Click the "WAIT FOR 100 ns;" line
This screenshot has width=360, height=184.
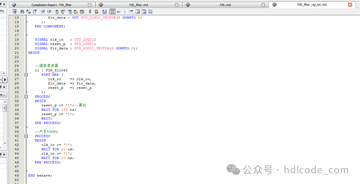(59, 110)
